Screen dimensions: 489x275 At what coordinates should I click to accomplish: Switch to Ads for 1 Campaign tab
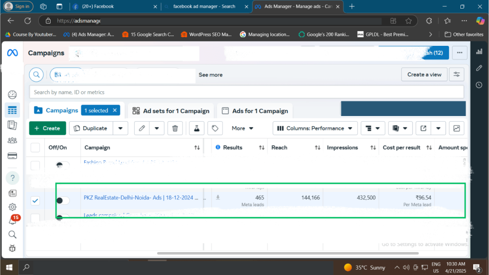(255, 111)
